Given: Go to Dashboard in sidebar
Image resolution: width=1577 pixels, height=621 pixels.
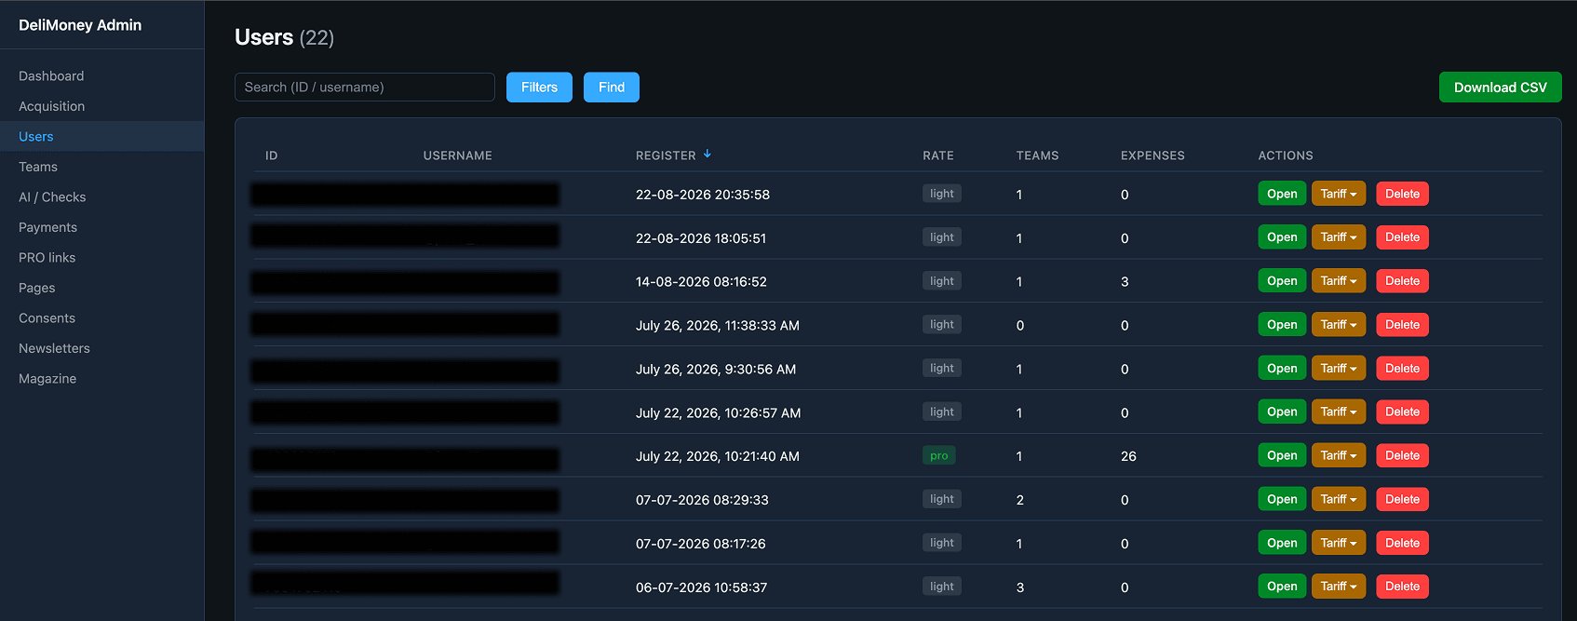Looking at the screenshot, I should click(51, 76).
